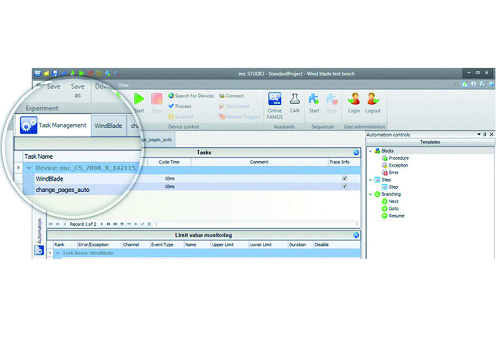Start the Sequencer
The width and height of the screenshot is (496, 349).
314,103
